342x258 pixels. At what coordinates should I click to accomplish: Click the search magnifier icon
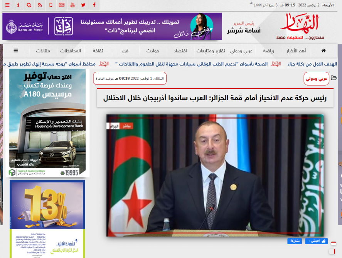click(29, 5)
